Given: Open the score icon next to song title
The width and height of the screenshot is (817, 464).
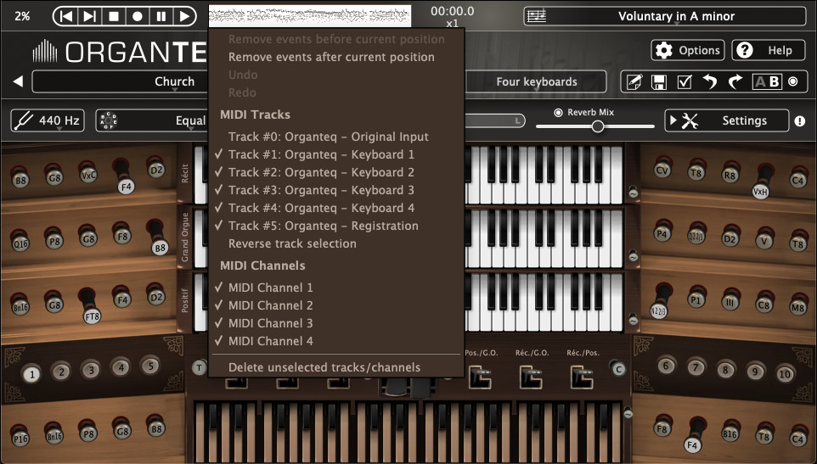Looking at the screenshot, I should [536, 16].
